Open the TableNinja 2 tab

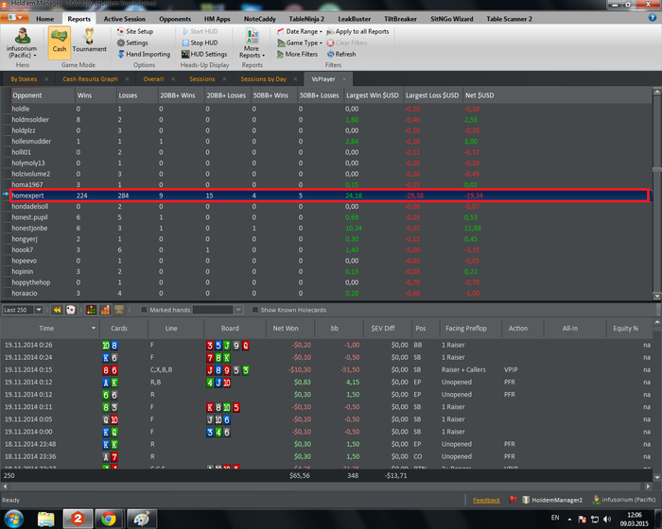(x=306, y=19)
